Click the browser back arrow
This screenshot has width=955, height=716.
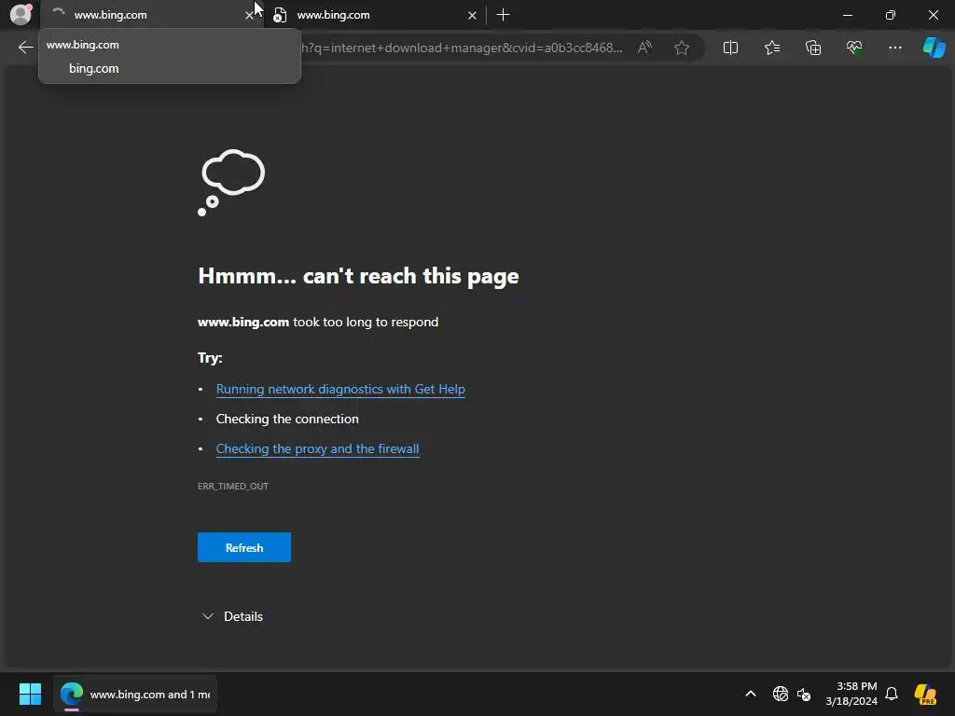pyautogui.click(x=25, y=48)
